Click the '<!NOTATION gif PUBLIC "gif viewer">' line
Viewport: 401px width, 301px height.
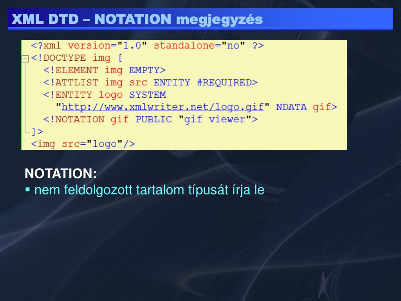[x=150, y=119]
